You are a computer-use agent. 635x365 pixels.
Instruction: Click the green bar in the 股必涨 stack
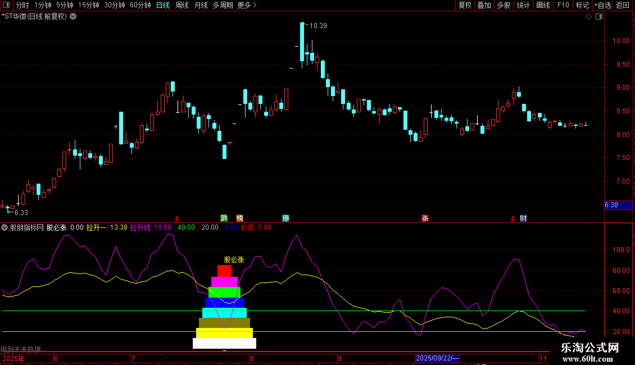click(x=224, y=292)
